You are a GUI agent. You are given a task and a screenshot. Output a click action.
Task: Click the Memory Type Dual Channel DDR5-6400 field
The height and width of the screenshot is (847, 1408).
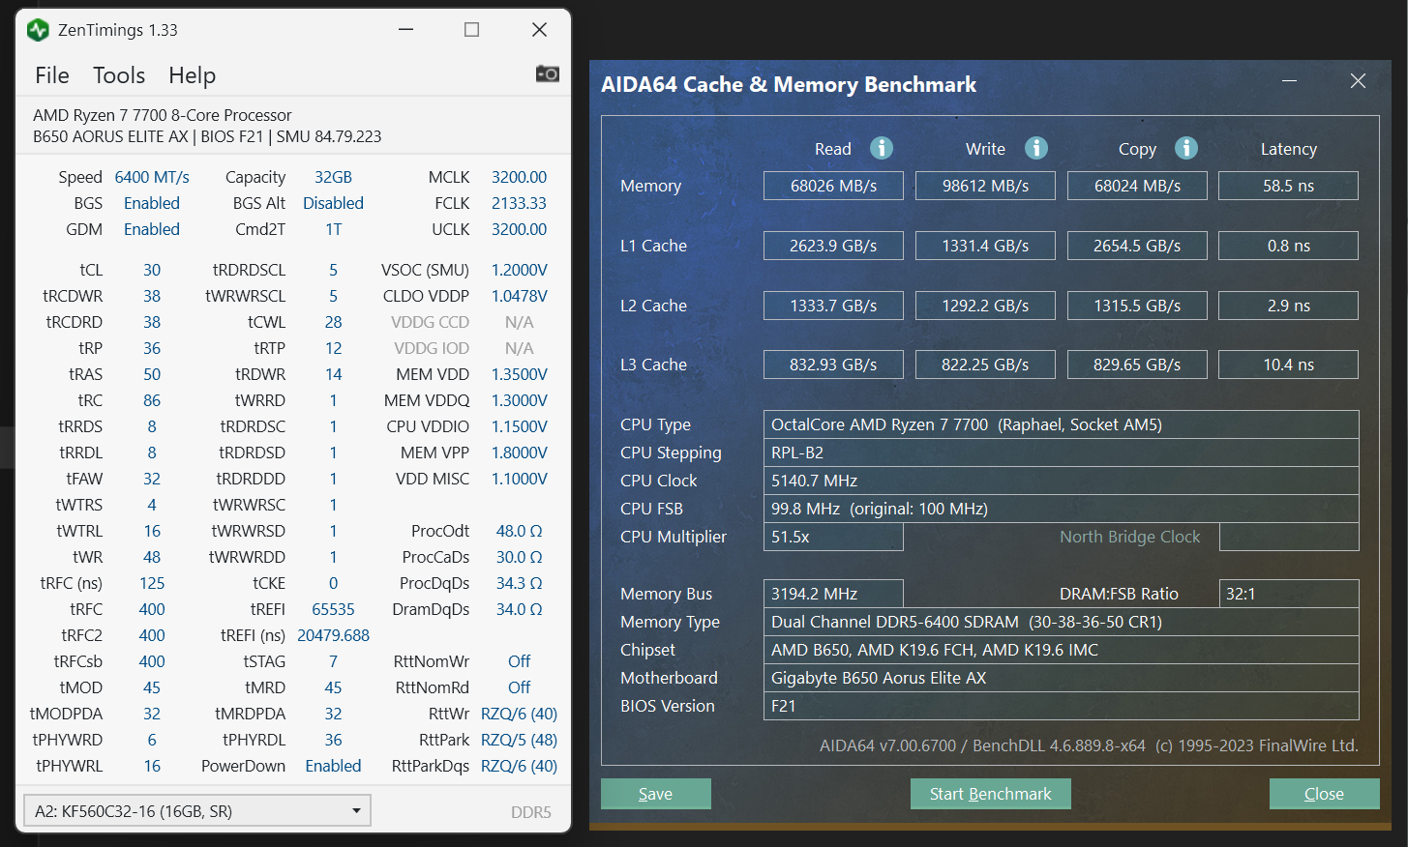[1062, 622]
